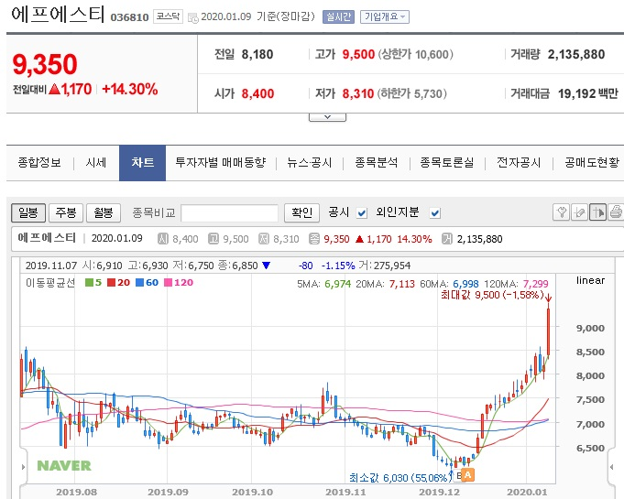Select the 일봉 daily candle option
The width and height of the screenshot is (624, 499).
pos(28,212)
